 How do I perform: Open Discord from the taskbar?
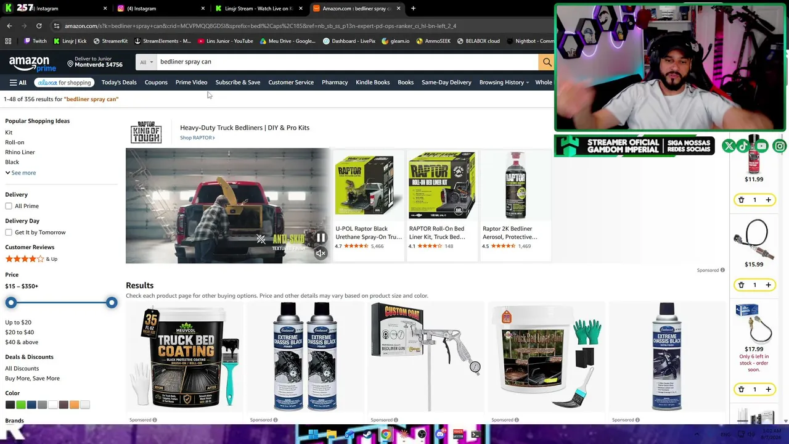(439, 435)
